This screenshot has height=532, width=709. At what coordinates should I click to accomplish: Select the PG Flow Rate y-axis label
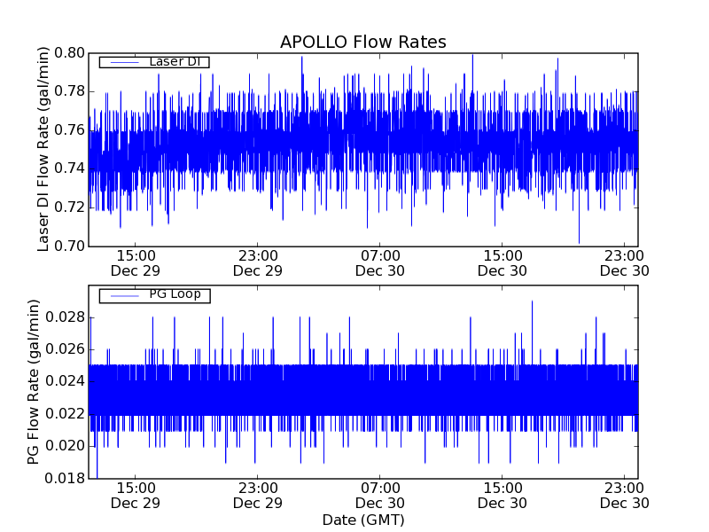click(34, 381)
